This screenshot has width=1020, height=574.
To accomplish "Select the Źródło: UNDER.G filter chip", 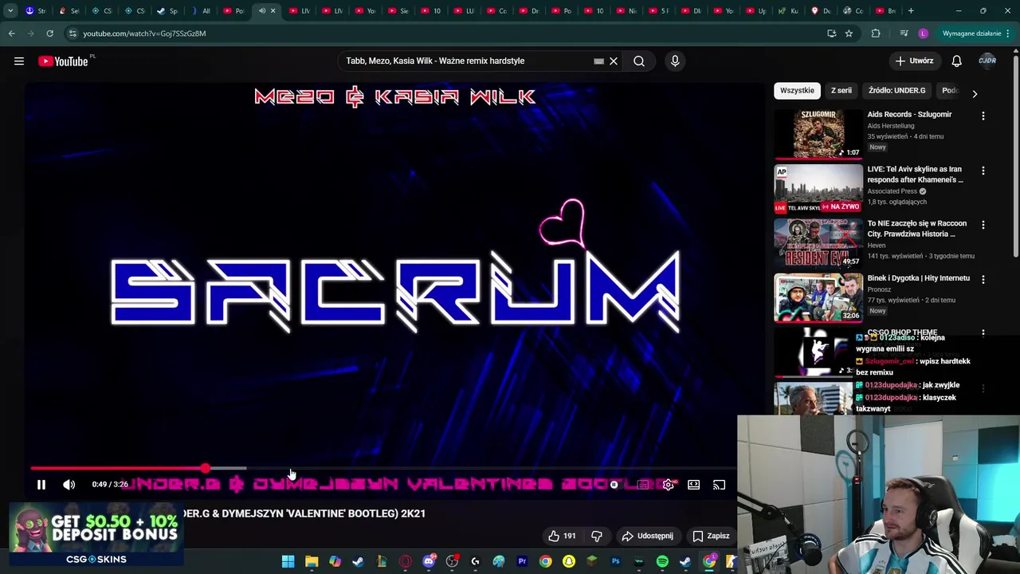I will 896,91.
